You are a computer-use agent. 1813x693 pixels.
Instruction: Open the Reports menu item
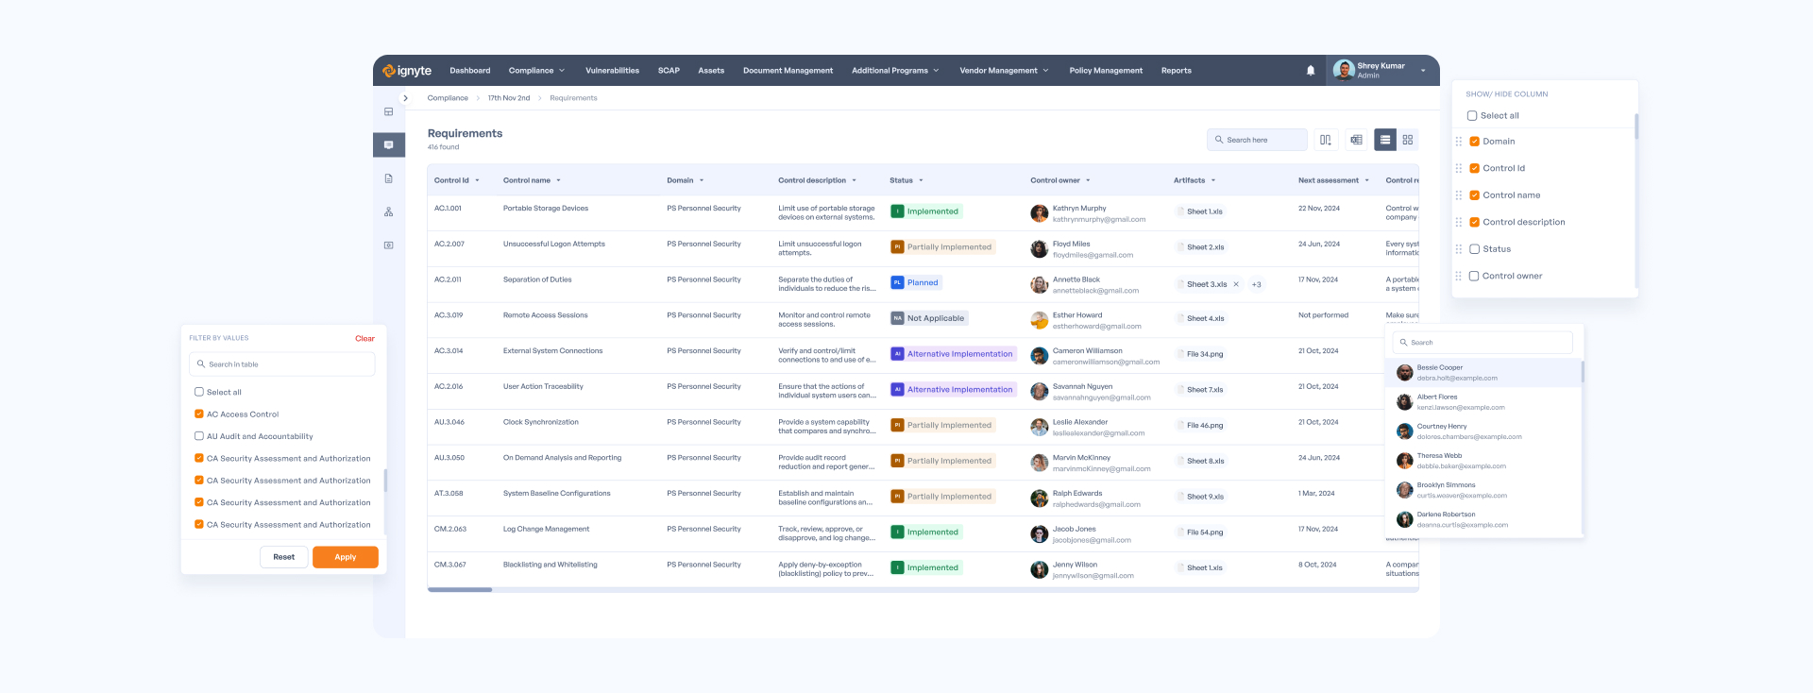coord(1177,71)
